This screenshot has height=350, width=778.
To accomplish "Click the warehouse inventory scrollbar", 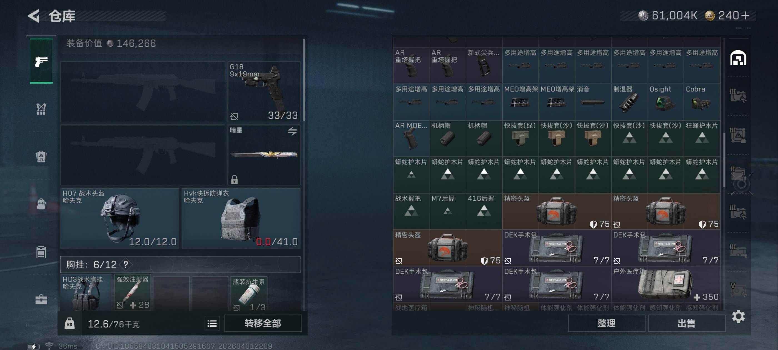I will 724,160.
